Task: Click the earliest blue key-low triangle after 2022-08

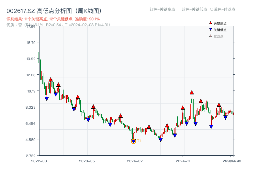Action: click(x=47, y=99)
